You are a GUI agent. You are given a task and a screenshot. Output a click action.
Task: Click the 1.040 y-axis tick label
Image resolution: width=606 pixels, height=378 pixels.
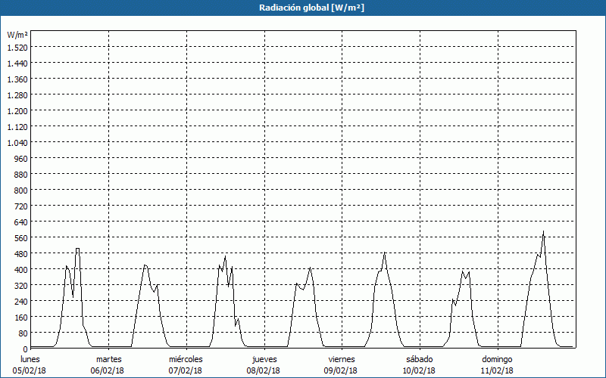coord(17,142)
